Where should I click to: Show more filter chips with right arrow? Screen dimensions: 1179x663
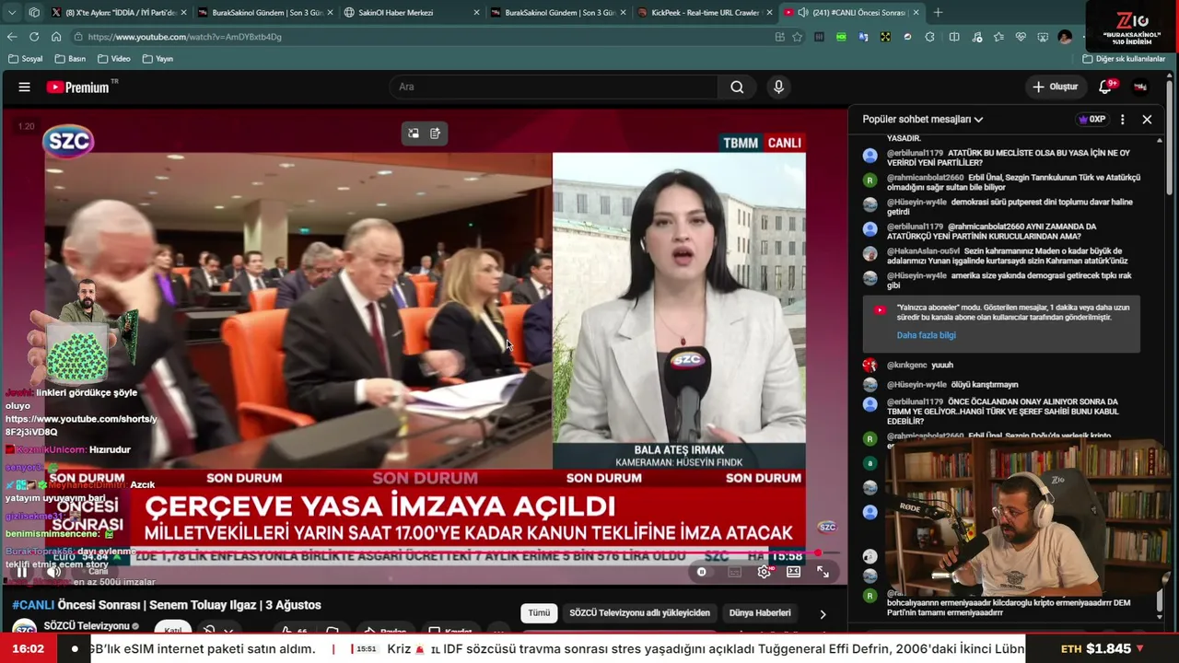[x=823, y=614]
